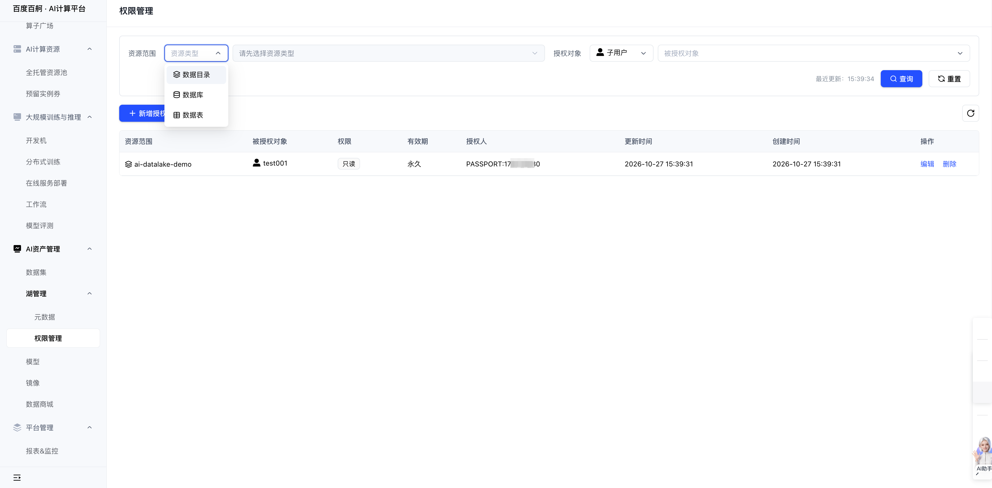Open 数据集 in the sidebar
The image size is (992, 488).
[x=36, y=272]
